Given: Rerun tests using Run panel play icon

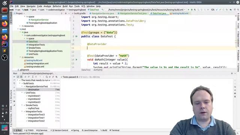Looking at the screenshot, I should 14,77.
